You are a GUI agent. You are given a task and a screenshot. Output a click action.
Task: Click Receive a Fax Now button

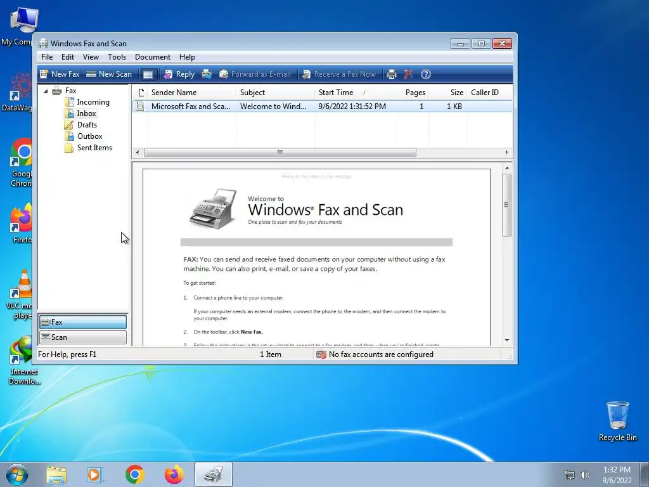tap(340, 74)
